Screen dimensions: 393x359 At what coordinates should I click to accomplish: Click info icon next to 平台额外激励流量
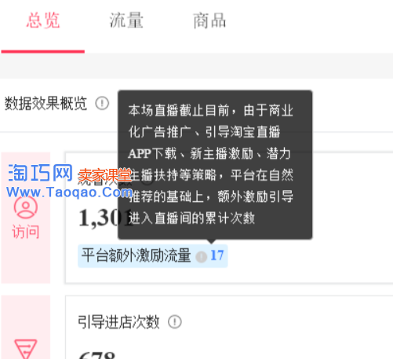202,257
